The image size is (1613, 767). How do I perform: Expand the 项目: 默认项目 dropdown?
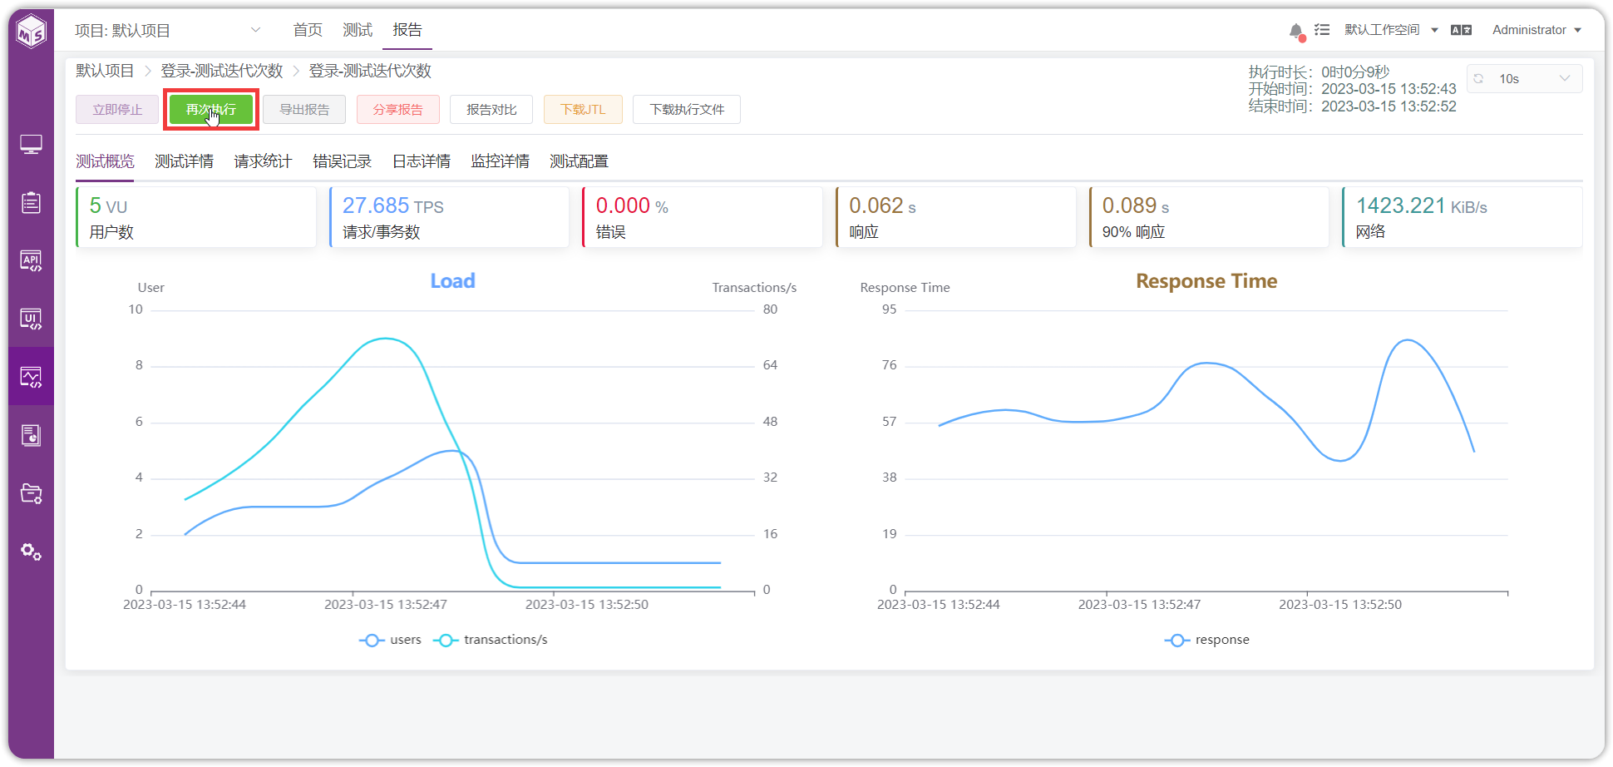[x=167, y=31]
